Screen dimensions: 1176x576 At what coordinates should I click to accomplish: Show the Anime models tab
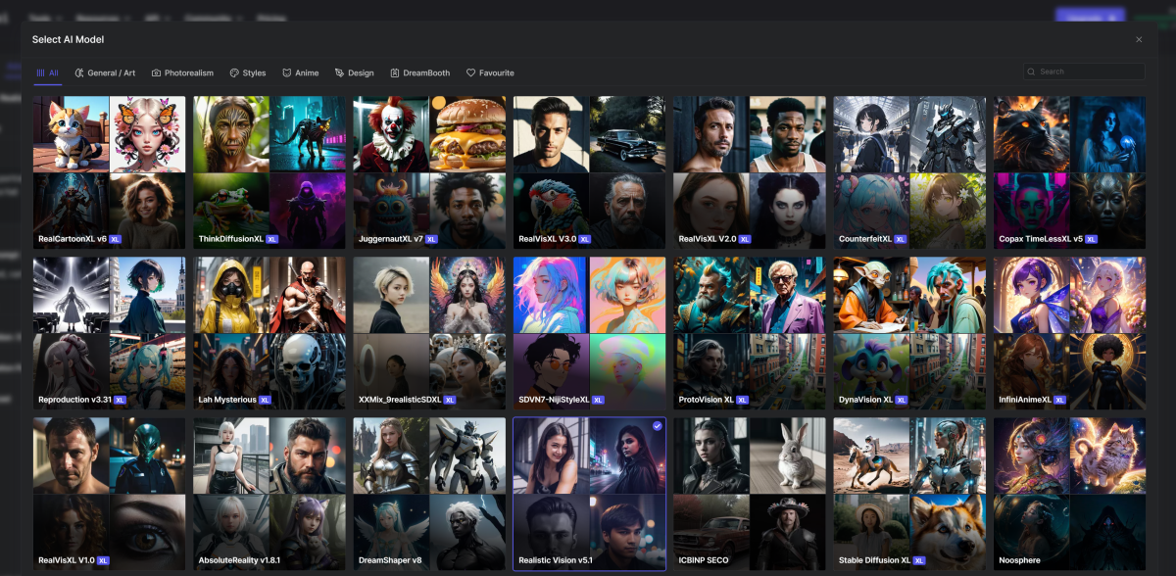(x=301, y=72)
